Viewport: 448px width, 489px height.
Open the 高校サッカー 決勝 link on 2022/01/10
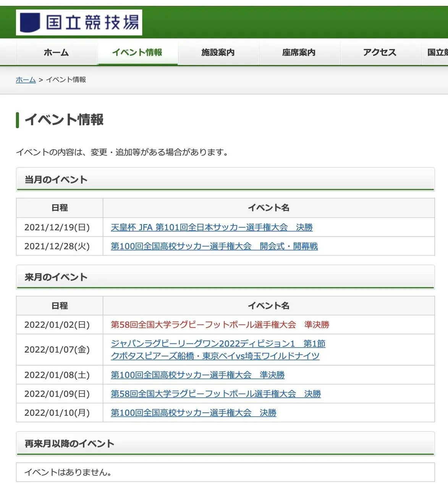pos(194,413)
